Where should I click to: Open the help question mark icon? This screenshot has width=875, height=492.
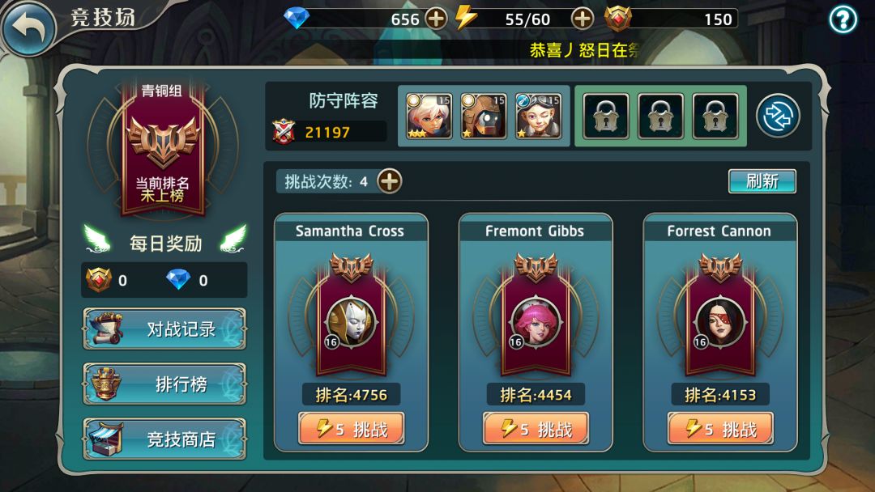point(843,20)
